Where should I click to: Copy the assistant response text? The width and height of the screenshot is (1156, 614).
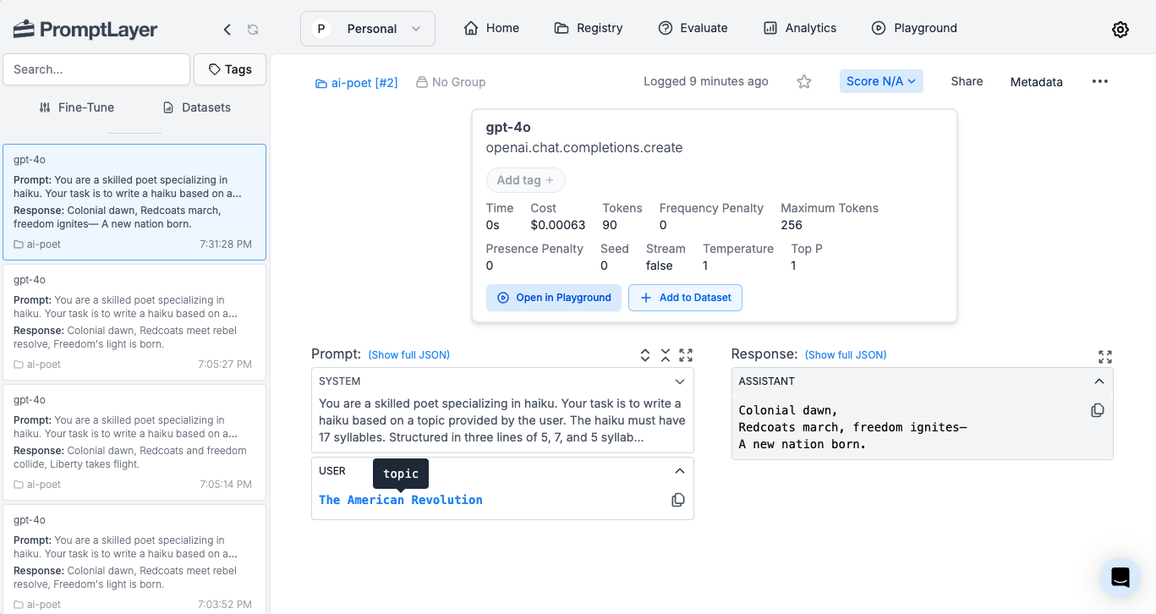(1098, 410)
